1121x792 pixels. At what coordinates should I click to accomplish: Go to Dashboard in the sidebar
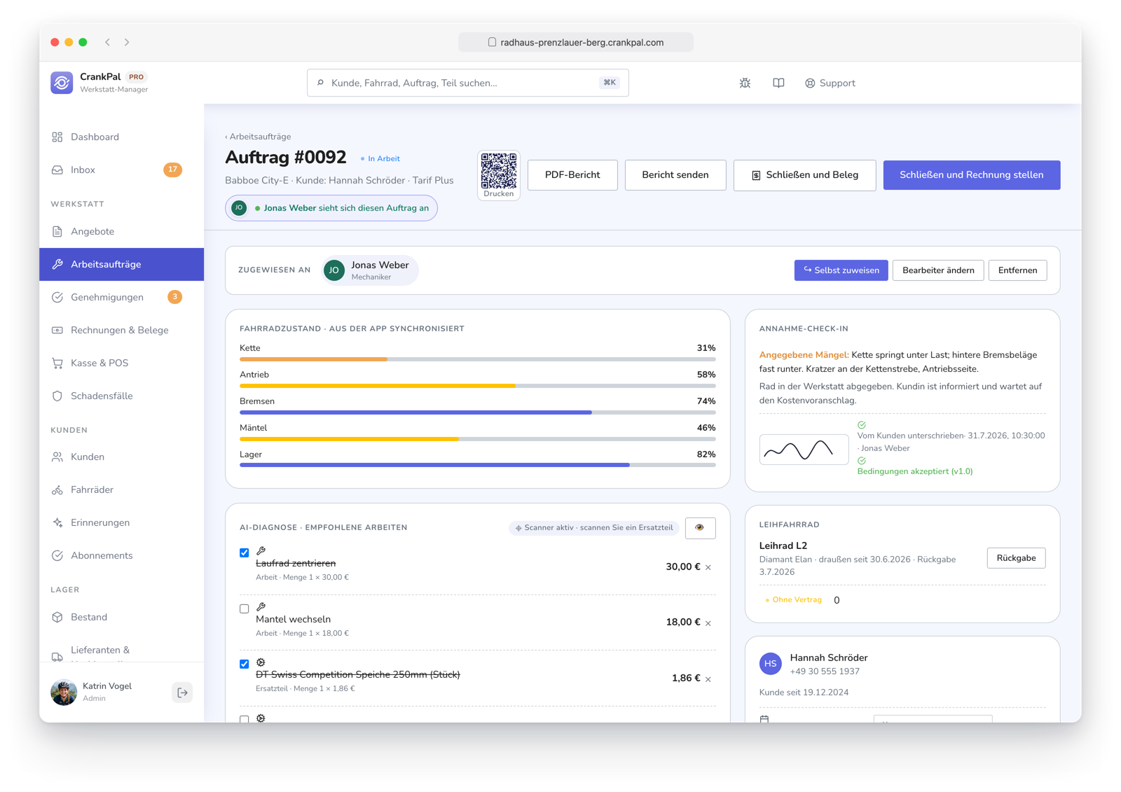point(121,137)
